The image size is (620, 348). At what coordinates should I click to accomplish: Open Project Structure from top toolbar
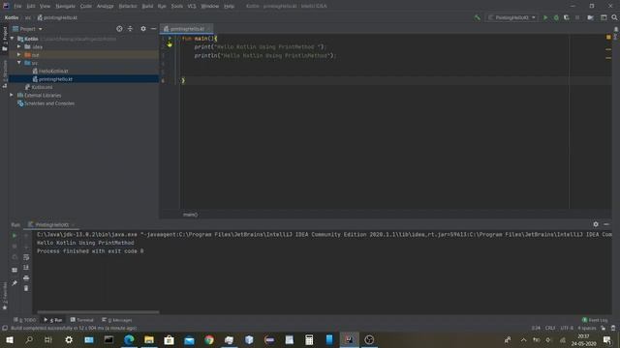click(x=590, y=17)
